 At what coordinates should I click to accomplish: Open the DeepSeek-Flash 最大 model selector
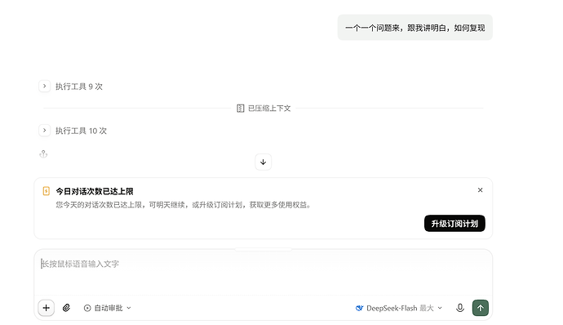coord(399,308)
